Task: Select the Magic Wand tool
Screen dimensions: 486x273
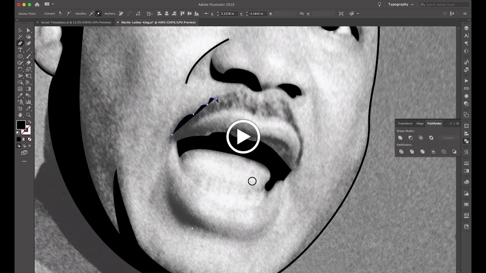Action: coord(20,37)
